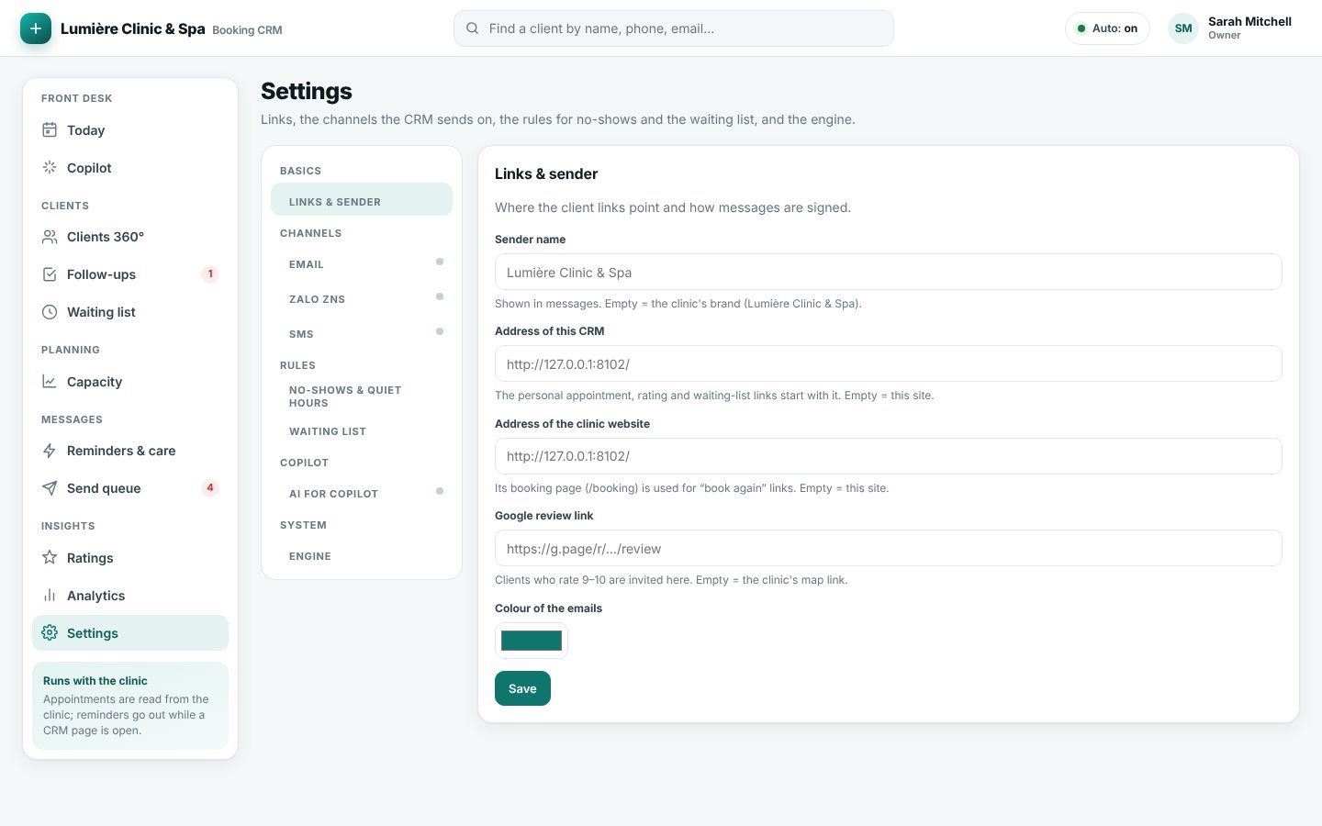1322x826 pixels.
Task: Click the Capacity chart icon
Action: tap(50, 382)
